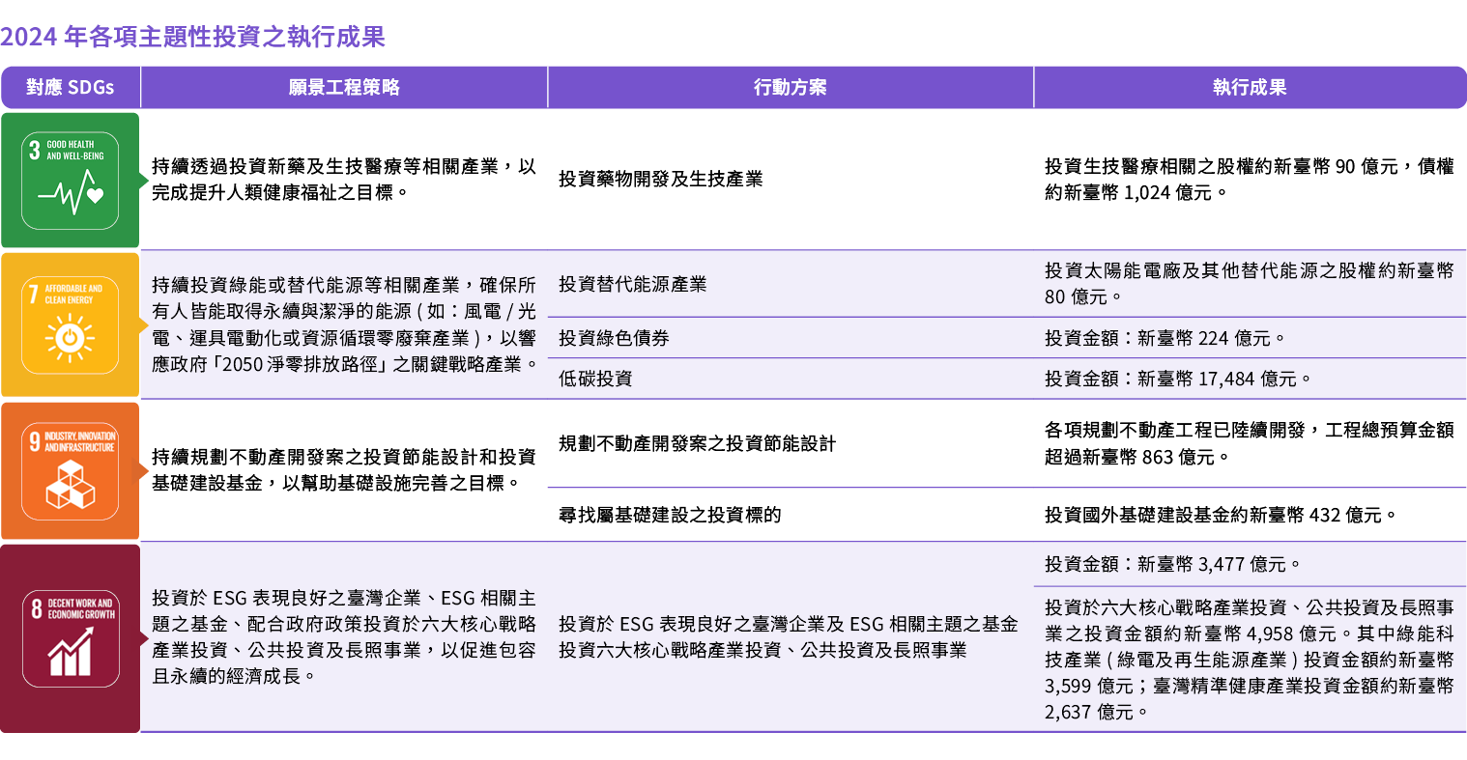Select the 願景工程策略 column header
Screen dimensions: 1467x760
[x=344, y=87]
